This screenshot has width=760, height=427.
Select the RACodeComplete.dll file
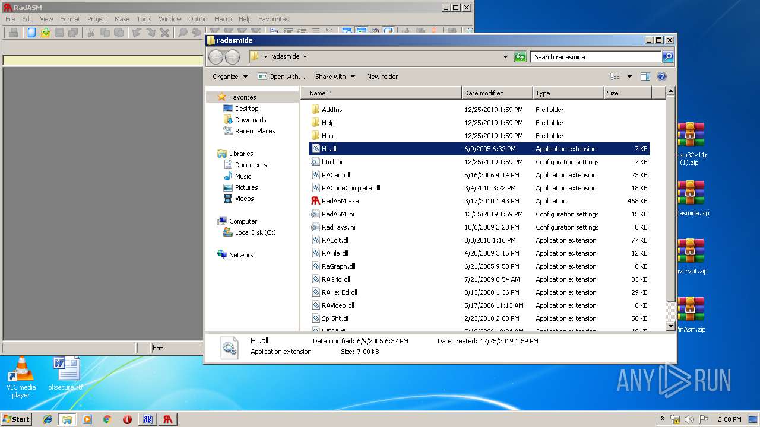pos(479,188)
